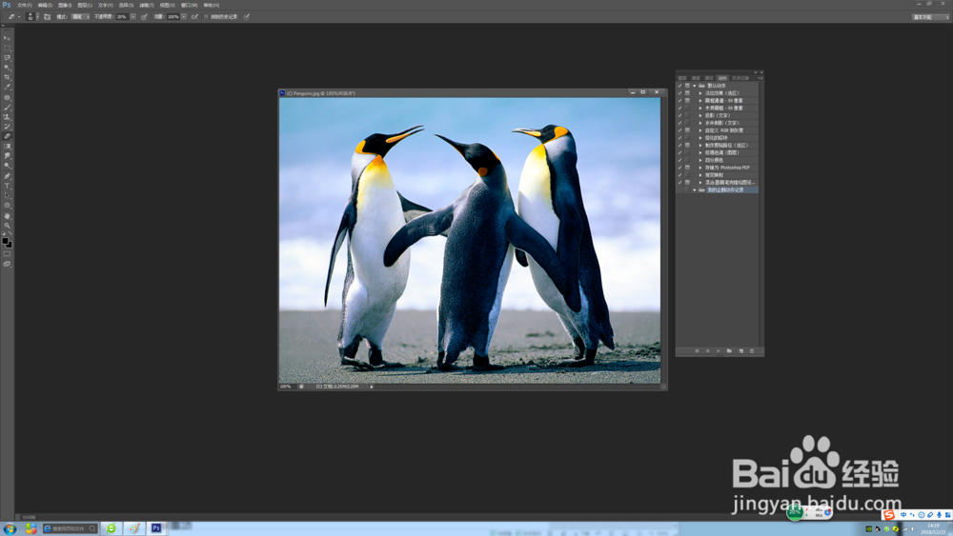Open the 图像(I) menu
Viewport: 953px width, 536px height.
click(65, 5)
